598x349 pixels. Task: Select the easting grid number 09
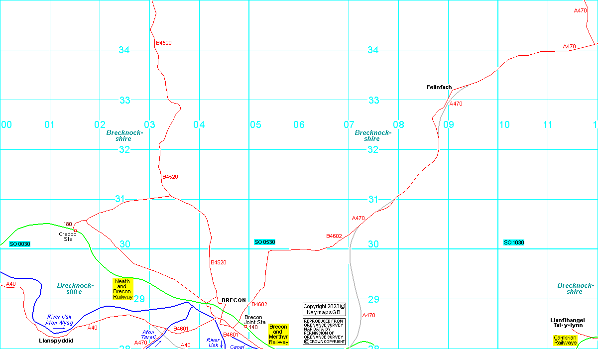click(x=449, y=124)
